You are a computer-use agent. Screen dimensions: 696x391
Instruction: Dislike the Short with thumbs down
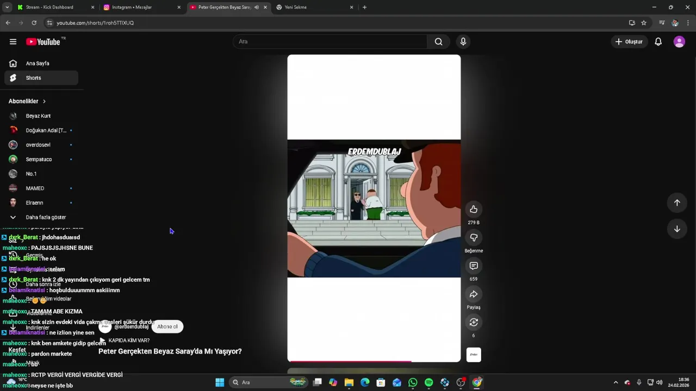tap(474, 238)
